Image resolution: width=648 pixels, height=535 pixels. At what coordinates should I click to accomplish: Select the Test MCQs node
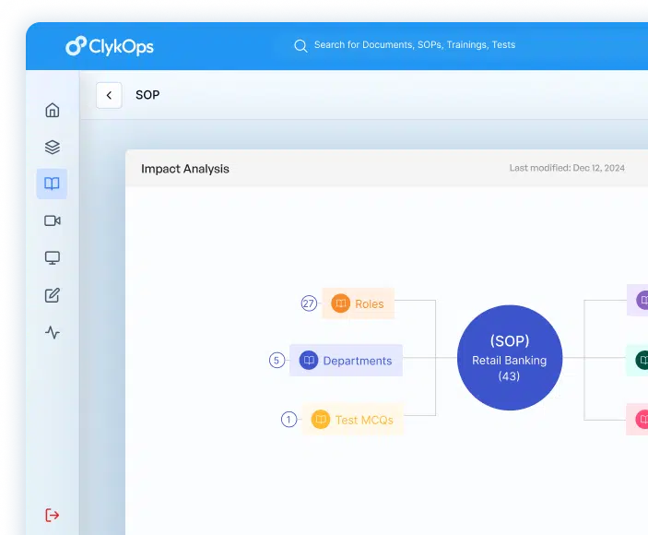(x=353, y=420)
